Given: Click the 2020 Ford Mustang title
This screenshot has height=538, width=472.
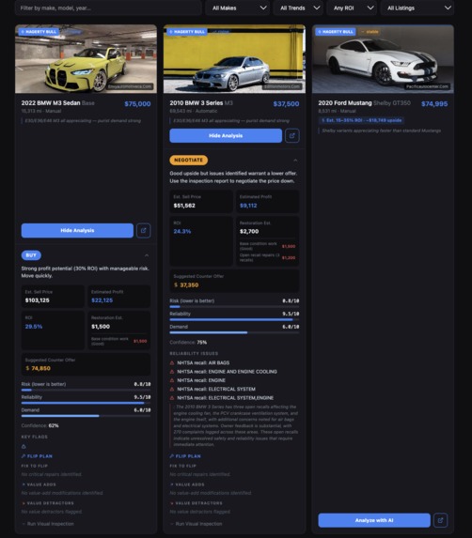Looking at the screenshot, I should (345, 103).
